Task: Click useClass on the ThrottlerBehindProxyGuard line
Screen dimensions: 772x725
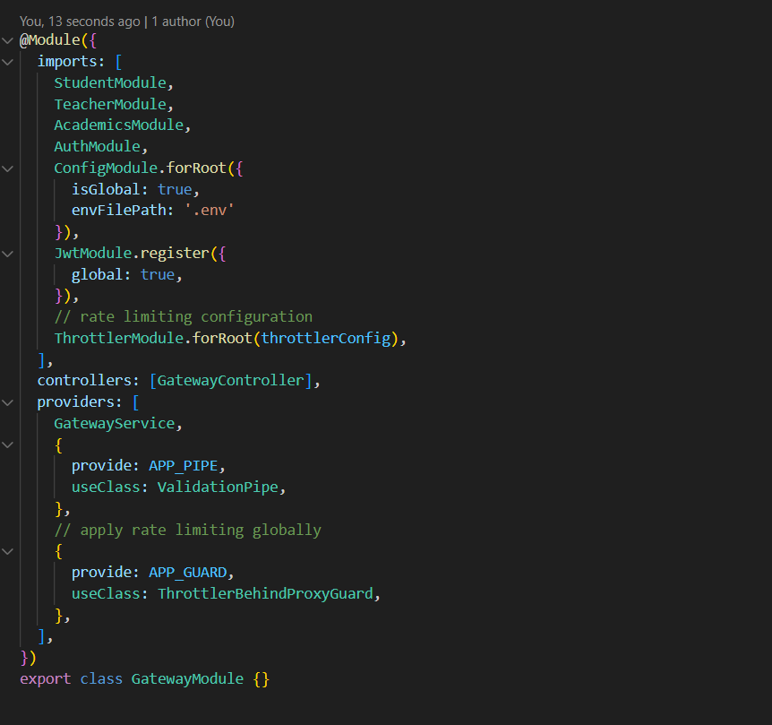Action: tap(106, 594)
